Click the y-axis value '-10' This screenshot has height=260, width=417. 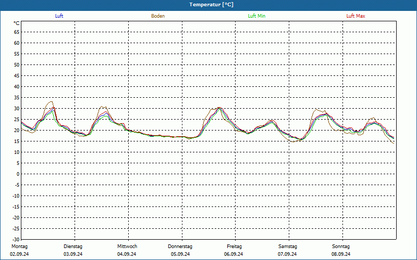coord(17,196)
